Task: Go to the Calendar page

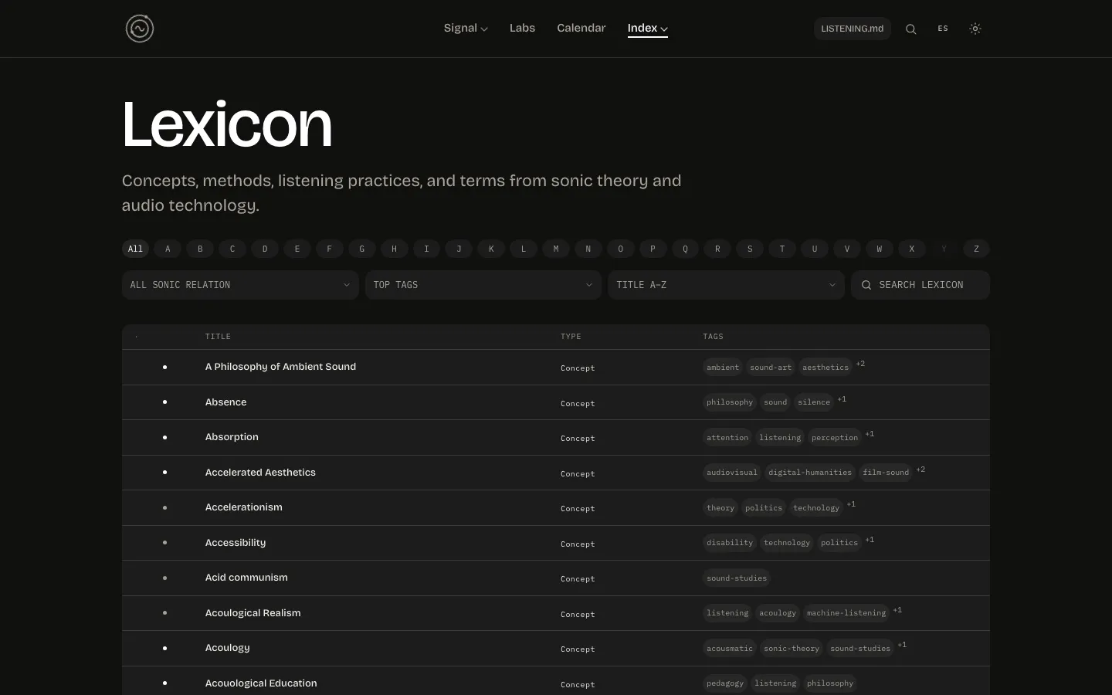Action: point(581,28)
